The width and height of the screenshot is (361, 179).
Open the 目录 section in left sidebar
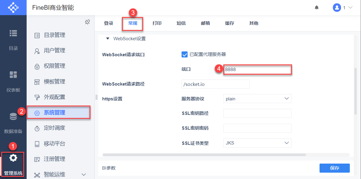[13, 40]
